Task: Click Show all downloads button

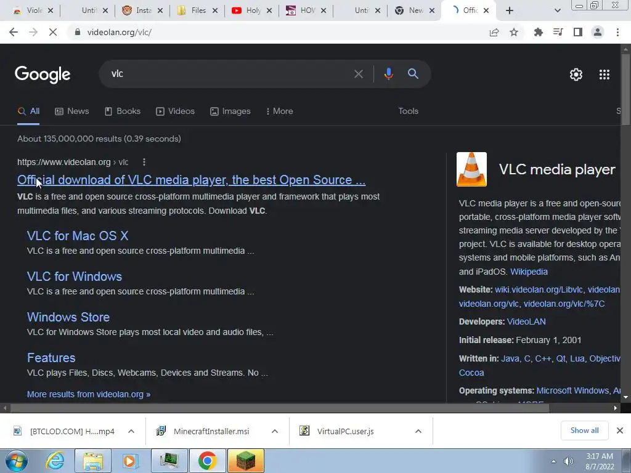Action: 584,431
